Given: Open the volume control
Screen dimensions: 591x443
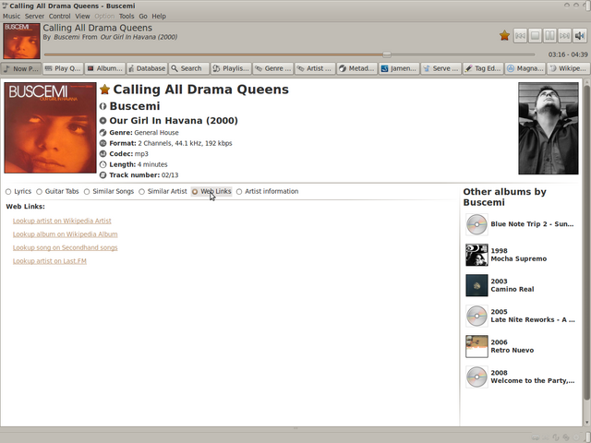Looking at the screenshot, I should (x=580, y=36).
